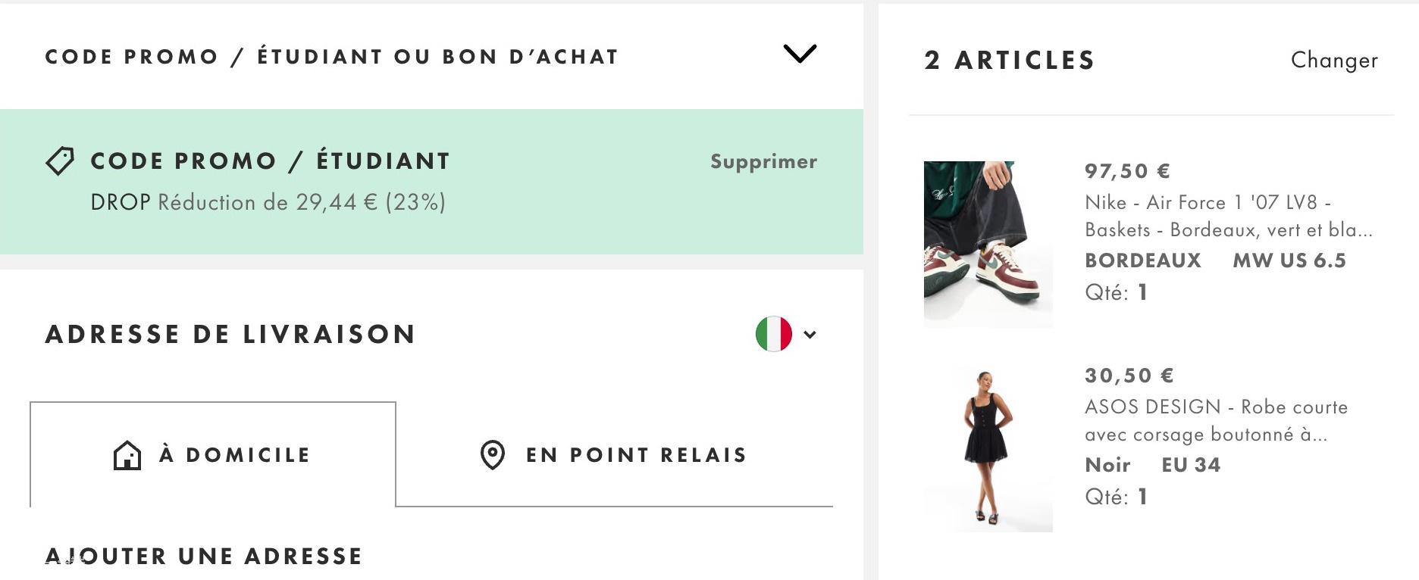Screen dimensions: 1419x580
Task: Expand the code promo / bon d'achat section
Action: pyautogui.click(x=800, y=54)
